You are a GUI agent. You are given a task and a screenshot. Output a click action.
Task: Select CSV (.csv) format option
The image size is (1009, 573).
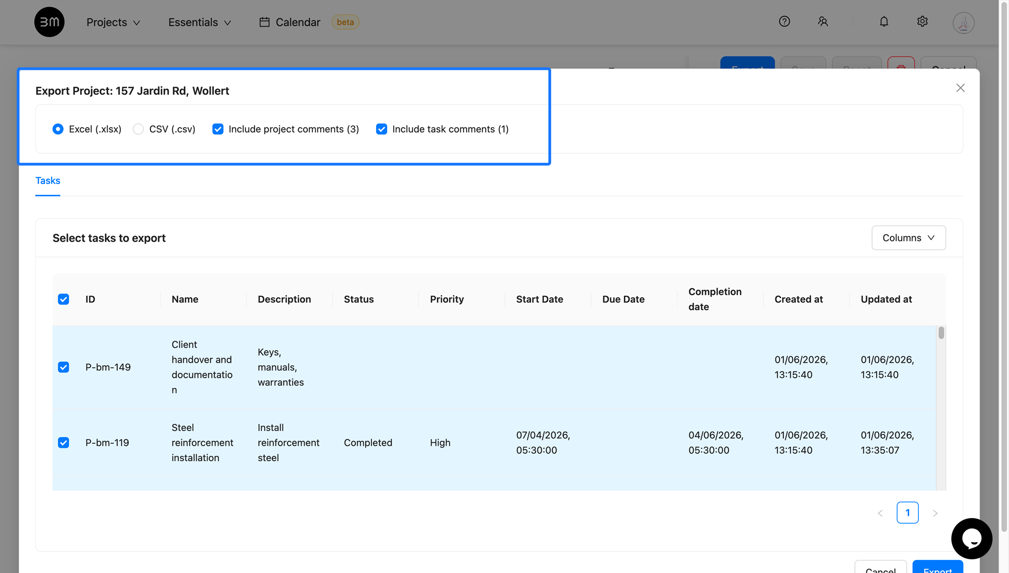164,129
